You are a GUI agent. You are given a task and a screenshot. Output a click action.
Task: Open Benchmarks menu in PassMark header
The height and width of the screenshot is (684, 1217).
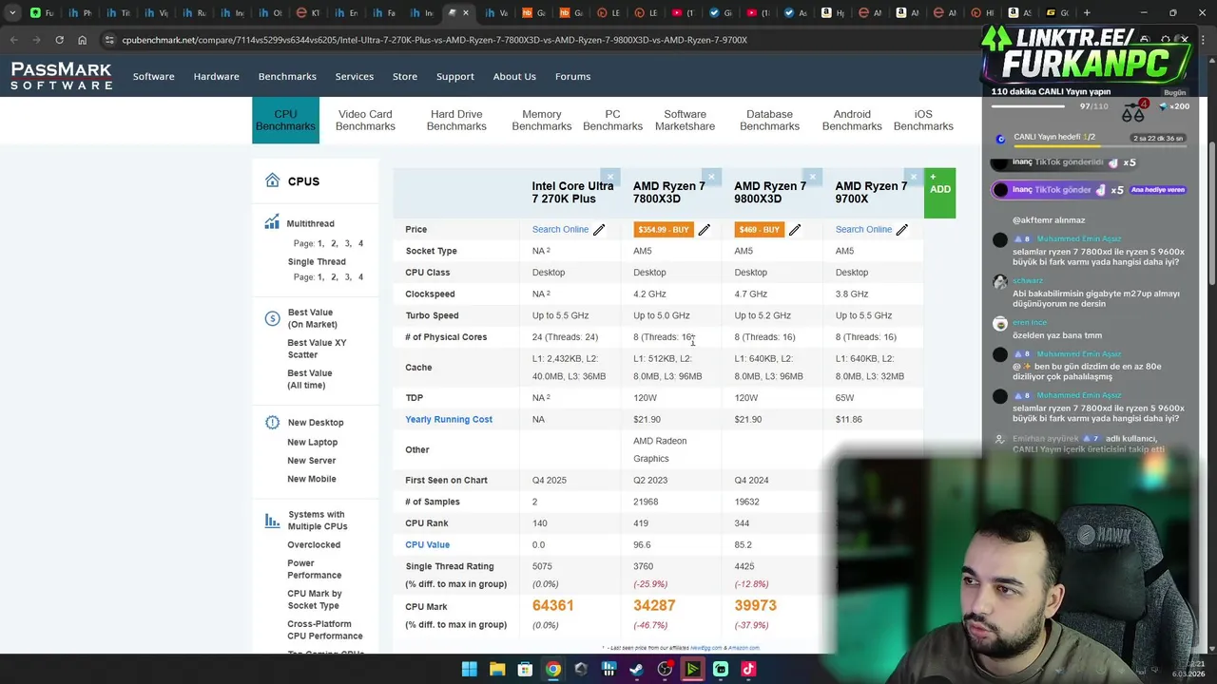click(x=287, y=76)
